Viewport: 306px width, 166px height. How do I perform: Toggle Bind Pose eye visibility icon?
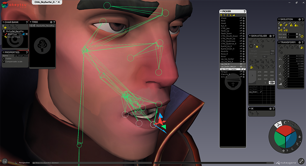[27, 34]
